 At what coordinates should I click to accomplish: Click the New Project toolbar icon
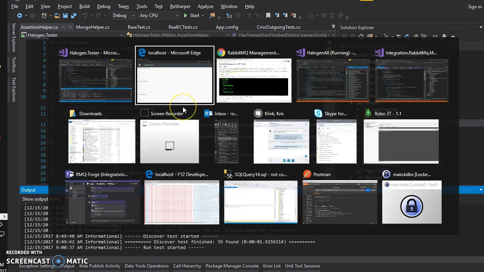(x=44, y=15)
